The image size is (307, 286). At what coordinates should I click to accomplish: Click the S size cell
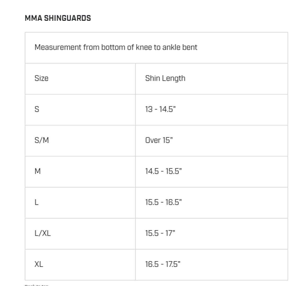coord(37,109)
